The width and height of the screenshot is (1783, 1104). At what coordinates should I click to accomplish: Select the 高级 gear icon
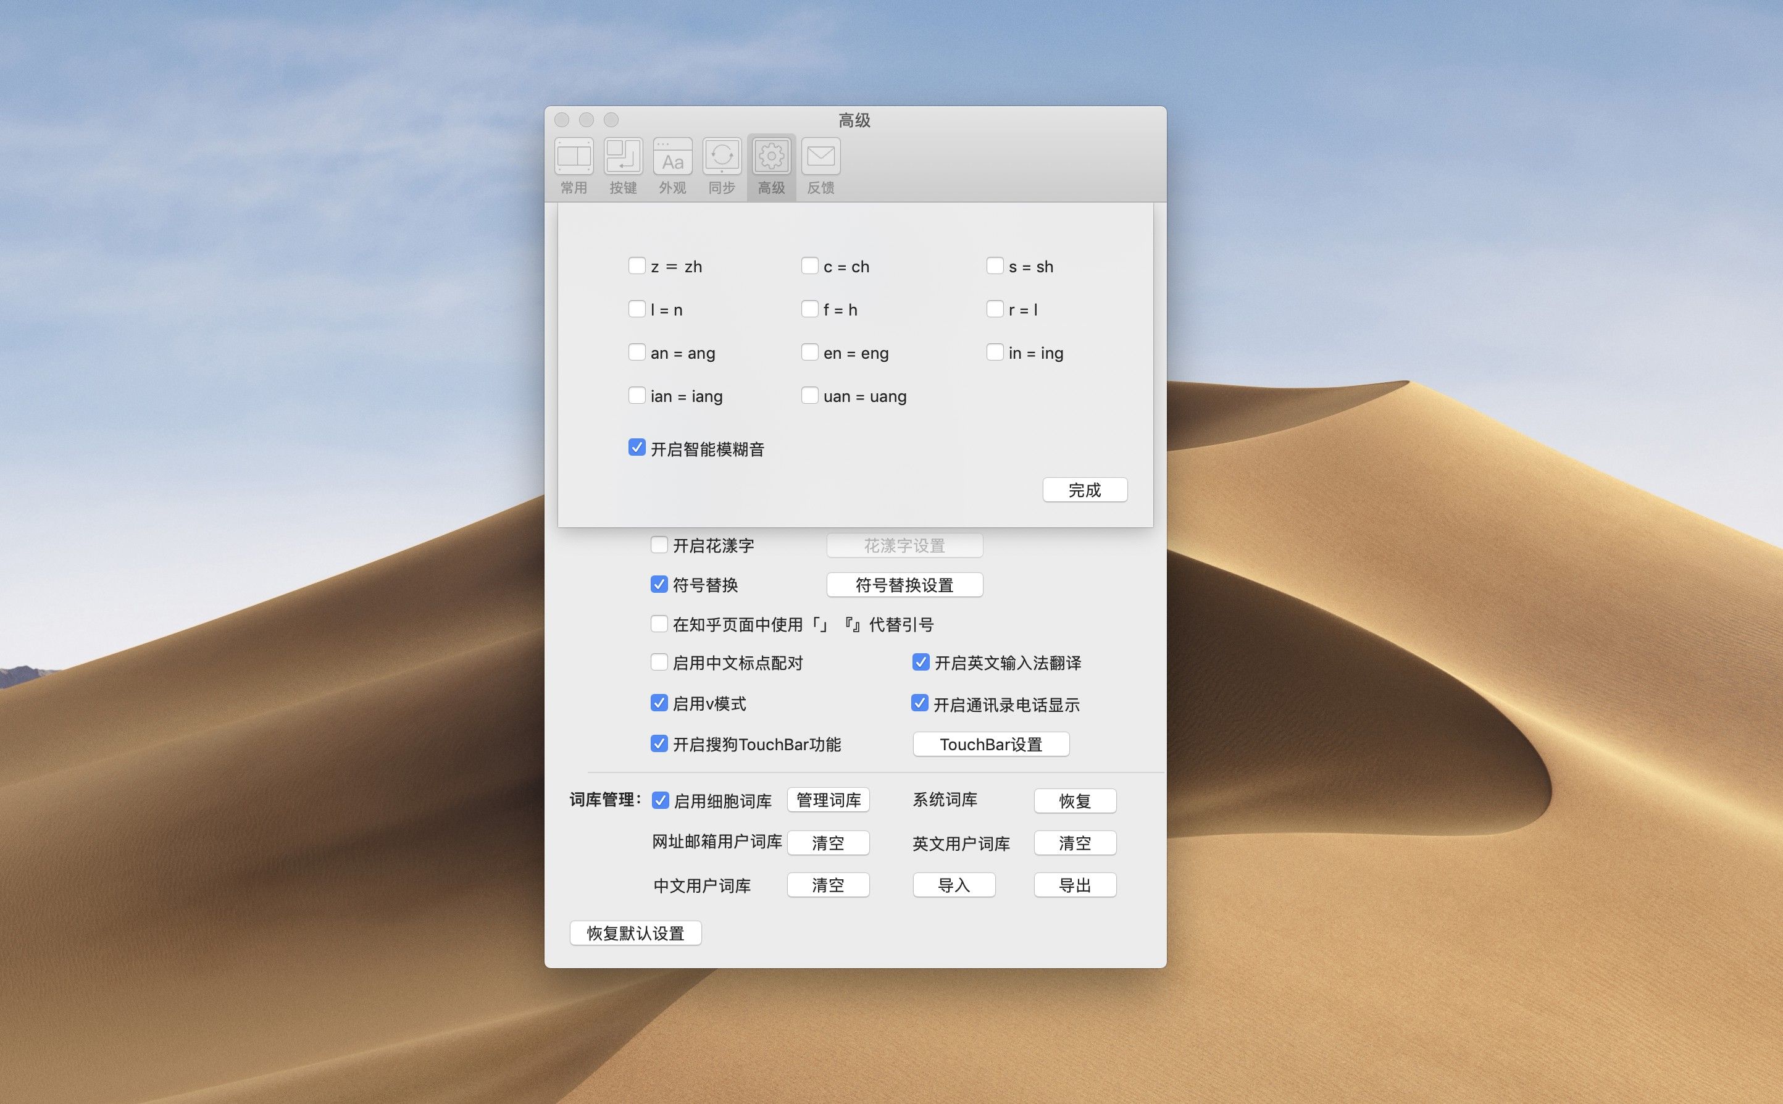tap(772, 156)
